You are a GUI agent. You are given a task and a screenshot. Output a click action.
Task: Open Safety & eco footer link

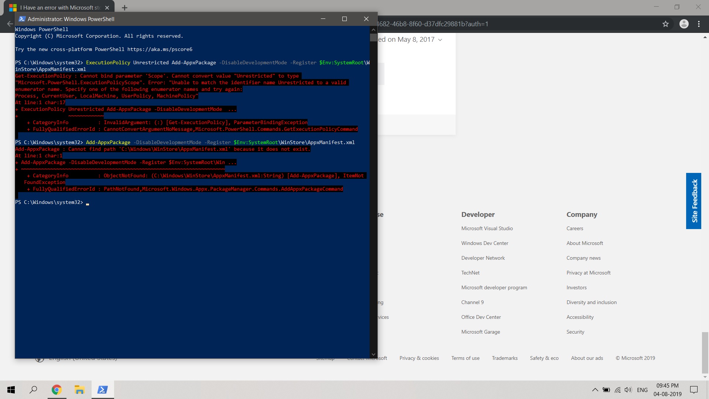[x=544, y=358]
